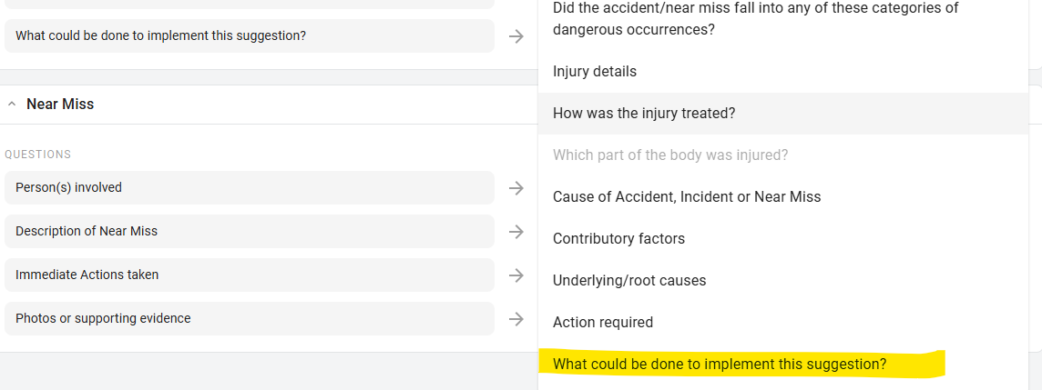Click greyed 'Which part of the body was injured?'
Screen dimensions: 1042x390
tap(670, 155)
